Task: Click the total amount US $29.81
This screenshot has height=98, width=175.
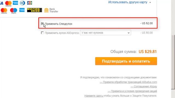Action: tap(148, 51)
